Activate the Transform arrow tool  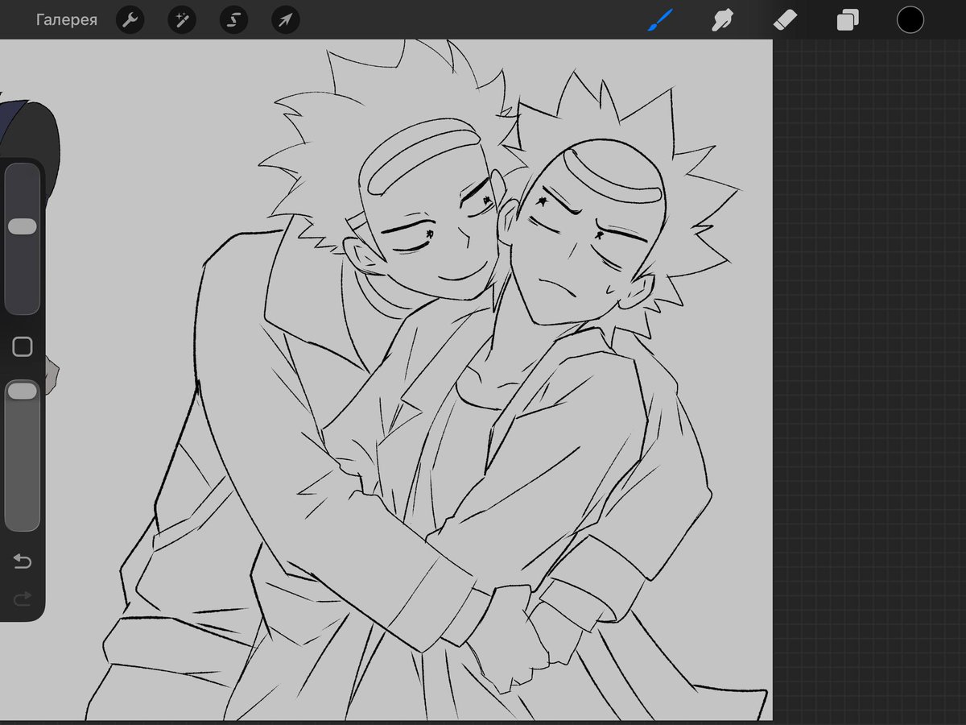click(285, 20)
